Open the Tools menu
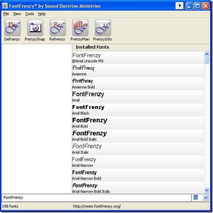Image resolution: width=213 pixels, height=213 pixels. [30, 14]
